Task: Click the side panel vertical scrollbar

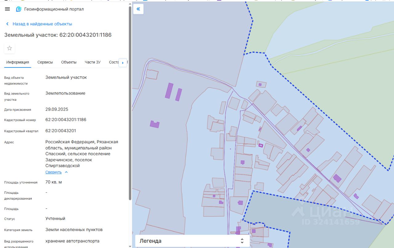Action: tap(130, 103)
